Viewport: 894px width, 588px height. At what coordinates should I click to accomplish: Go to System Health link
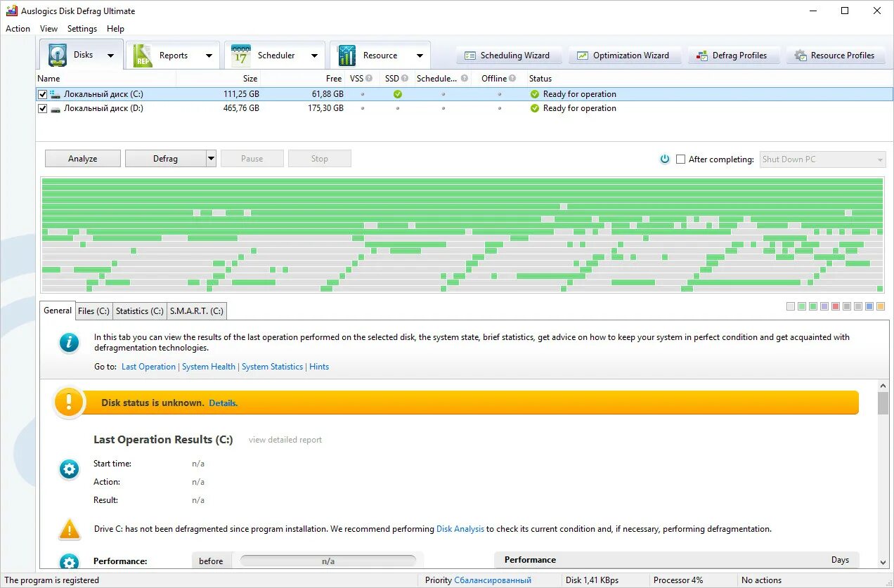point(209,367)
